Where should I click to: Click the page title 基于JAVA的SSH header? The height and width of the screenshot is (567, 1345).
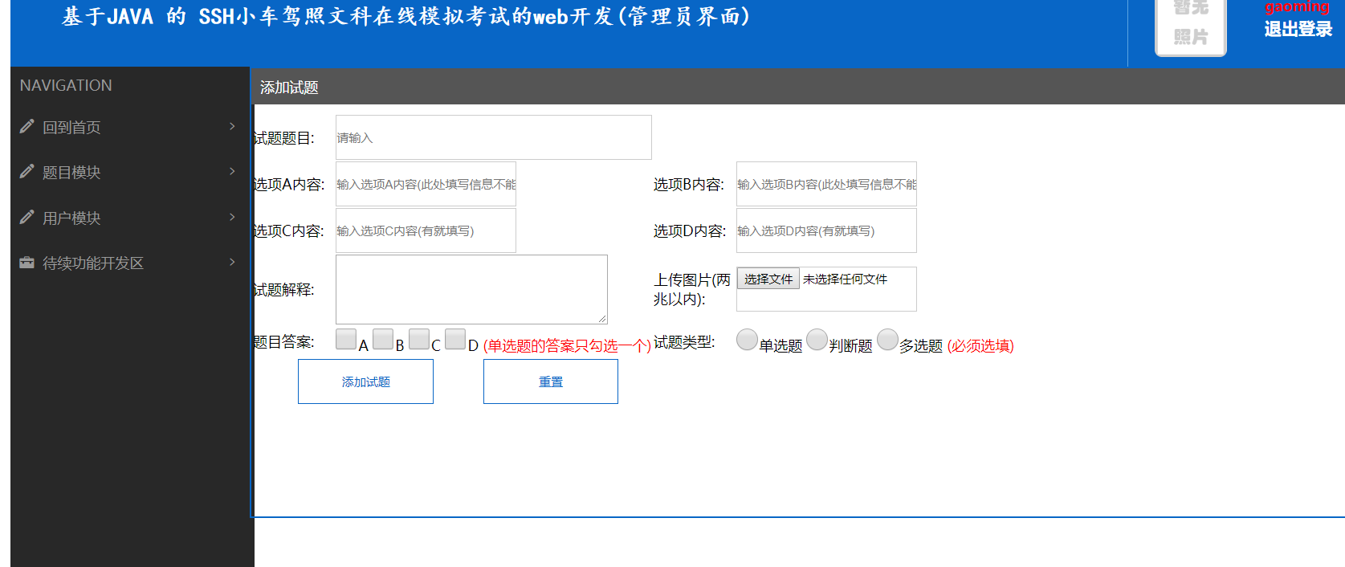406,16
